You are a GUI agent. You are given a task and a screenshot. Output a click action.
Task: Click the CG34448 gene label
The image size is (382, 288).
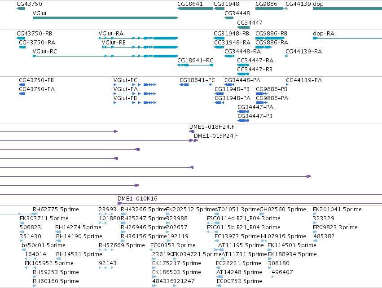tap(237, 13)
